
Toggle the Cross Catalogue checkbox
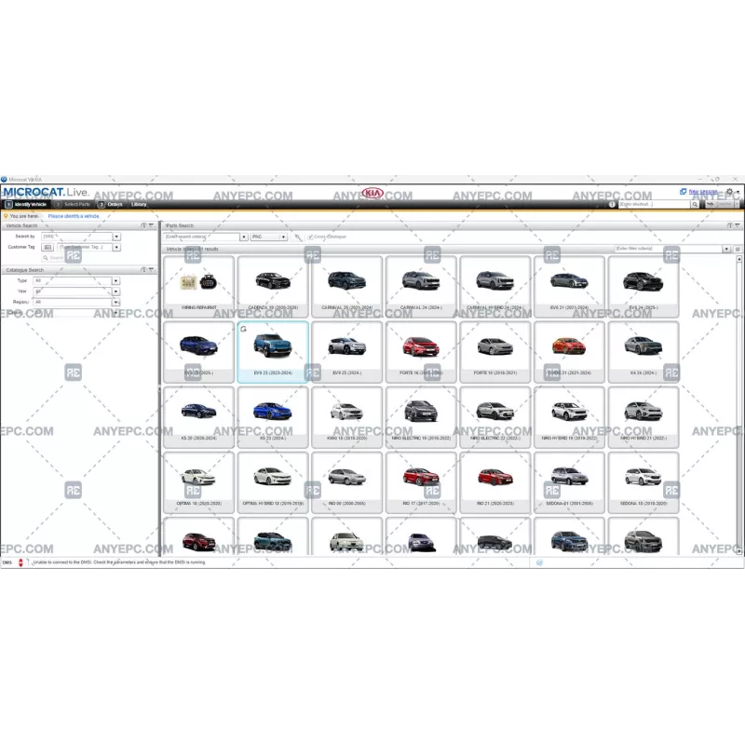[310, 237]
